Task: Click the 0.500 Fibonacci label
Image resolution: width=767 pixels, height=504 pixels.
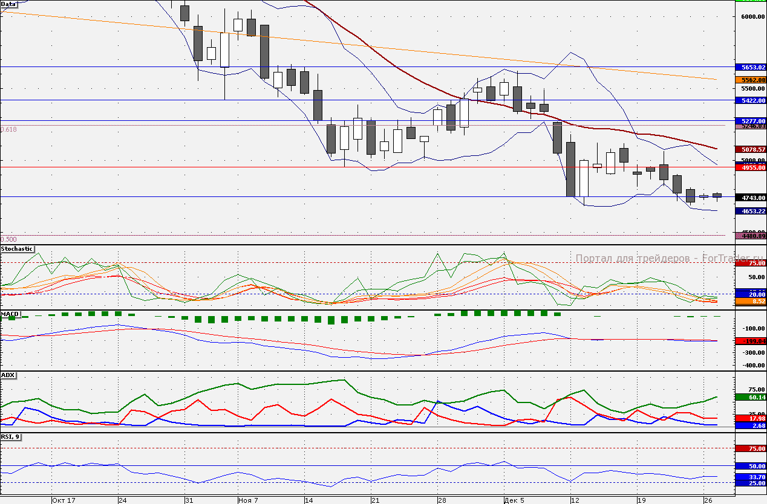Action: coord(9,239)
